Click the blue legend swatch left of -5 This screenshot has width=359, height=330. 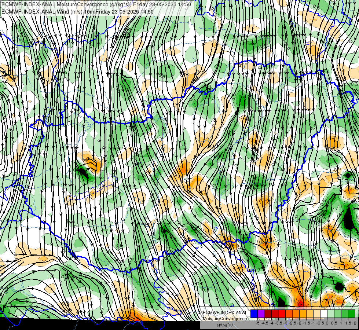click(254, 313)
